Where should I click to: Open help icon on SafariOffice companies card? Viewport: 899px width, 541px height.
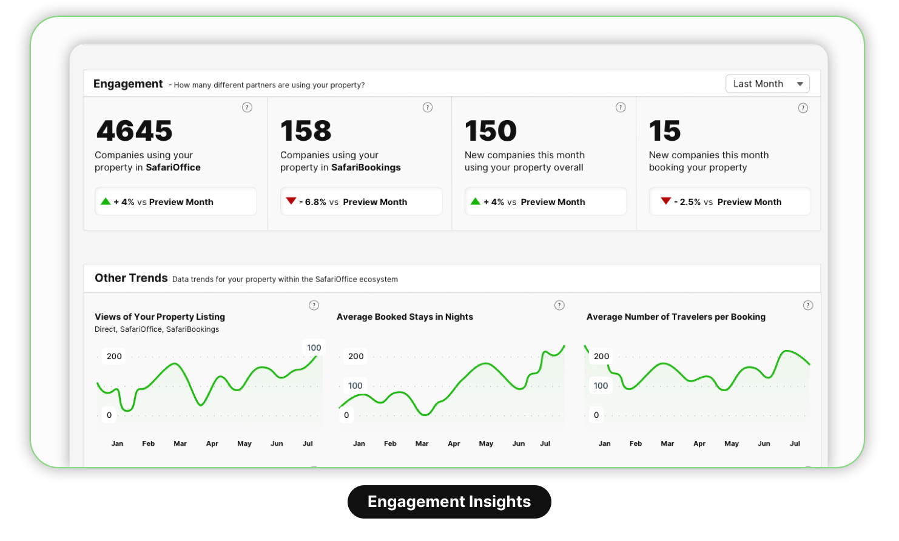pos(247,107)
